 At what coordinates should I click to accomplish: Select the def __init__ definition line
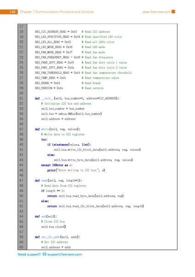point(77,98)
